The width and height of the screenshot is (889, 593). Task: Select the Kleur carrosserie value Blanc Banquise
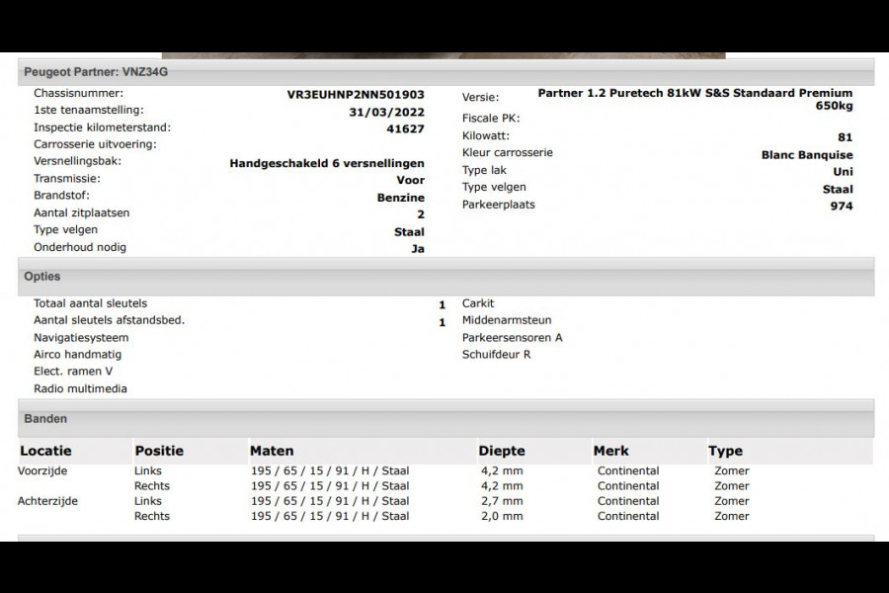(x=806, y=152)
